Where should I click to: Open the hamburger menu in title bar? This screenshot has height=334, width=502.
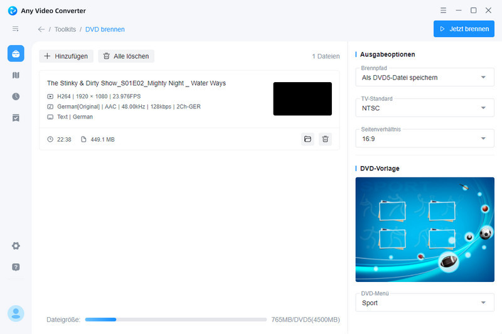pos(443,11)
